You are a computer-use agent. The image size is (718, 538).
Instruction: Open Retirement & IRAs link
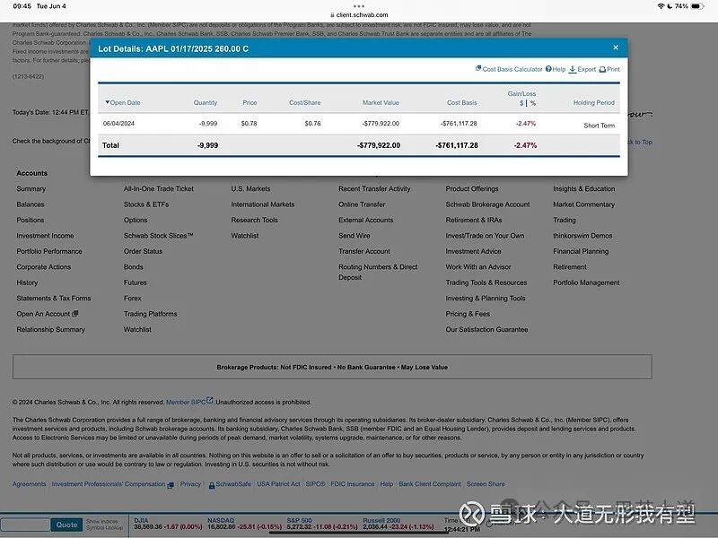pyautogui.click(x=474, y=220)
